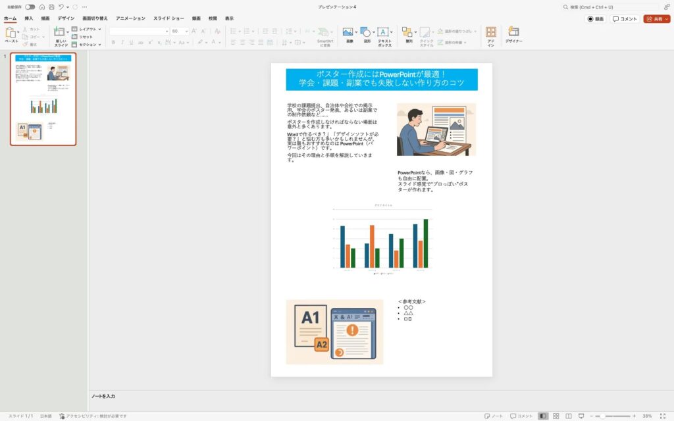
Task: Toggle the 自動保存 switch
Action: tap(30, 7)
